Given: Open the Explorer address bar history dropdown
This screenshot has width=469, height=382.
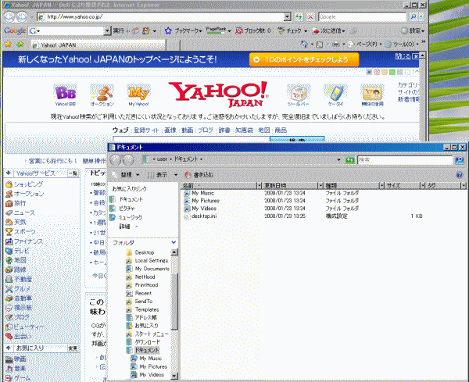Looking at the screenshot, I should tap(339, 160).
